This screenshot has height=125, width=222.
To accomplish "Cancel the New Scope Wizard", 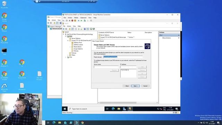I will [x=145, y=86].
